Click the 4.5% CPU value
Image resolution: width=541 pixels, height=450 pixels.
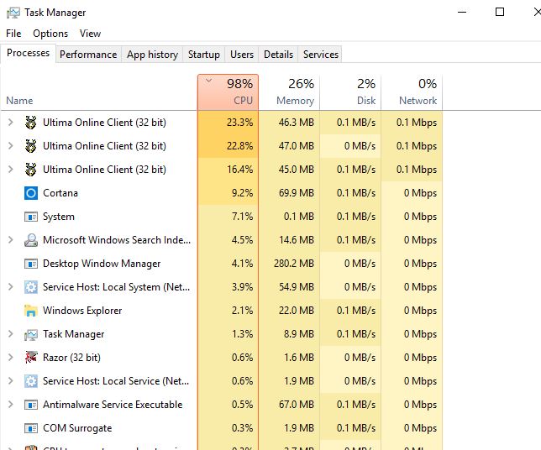coord(243,240)
